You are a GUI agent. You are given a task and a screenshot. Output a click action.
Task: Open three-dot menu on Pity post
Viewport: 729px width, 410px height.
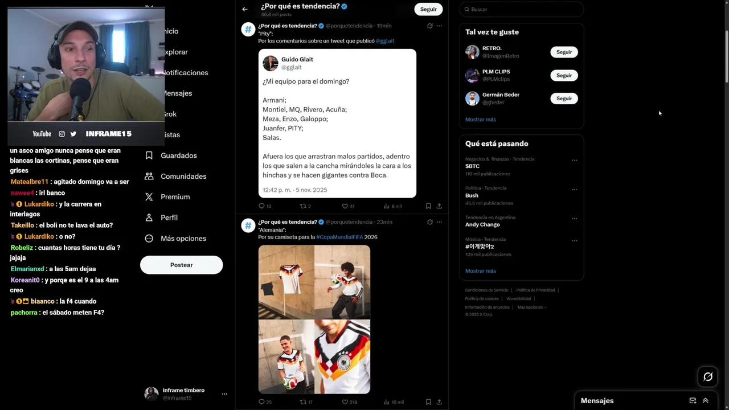tap(439, 26)
